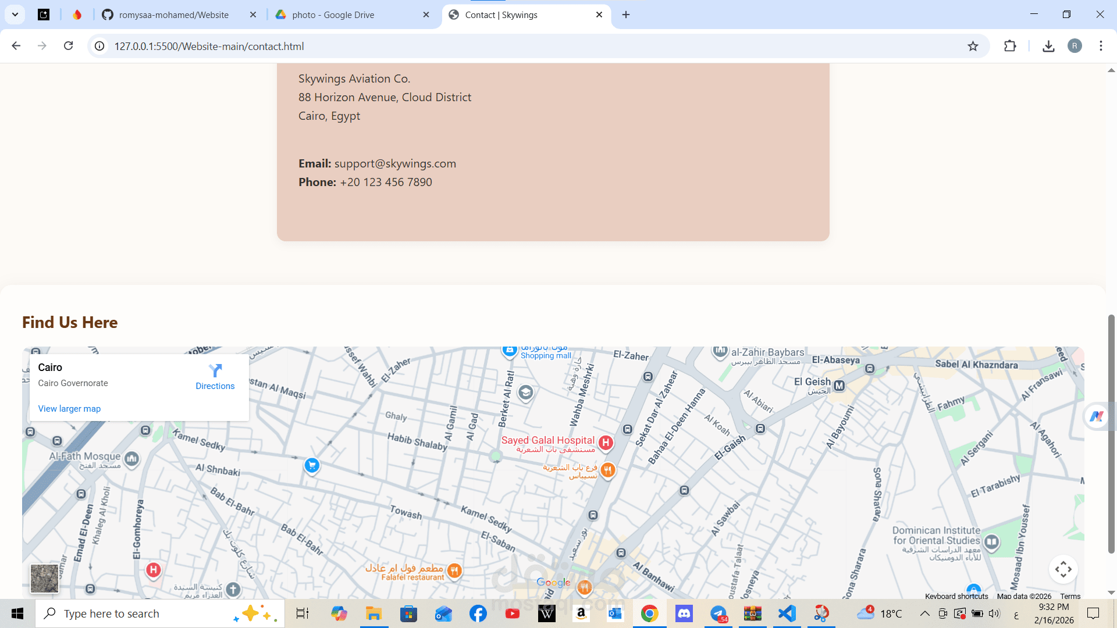Image resolution: width=1117 pixels, height=628 pixels.
Task: Switch to romysaa-mohamed/Website tab
Action: pos(173,15)
